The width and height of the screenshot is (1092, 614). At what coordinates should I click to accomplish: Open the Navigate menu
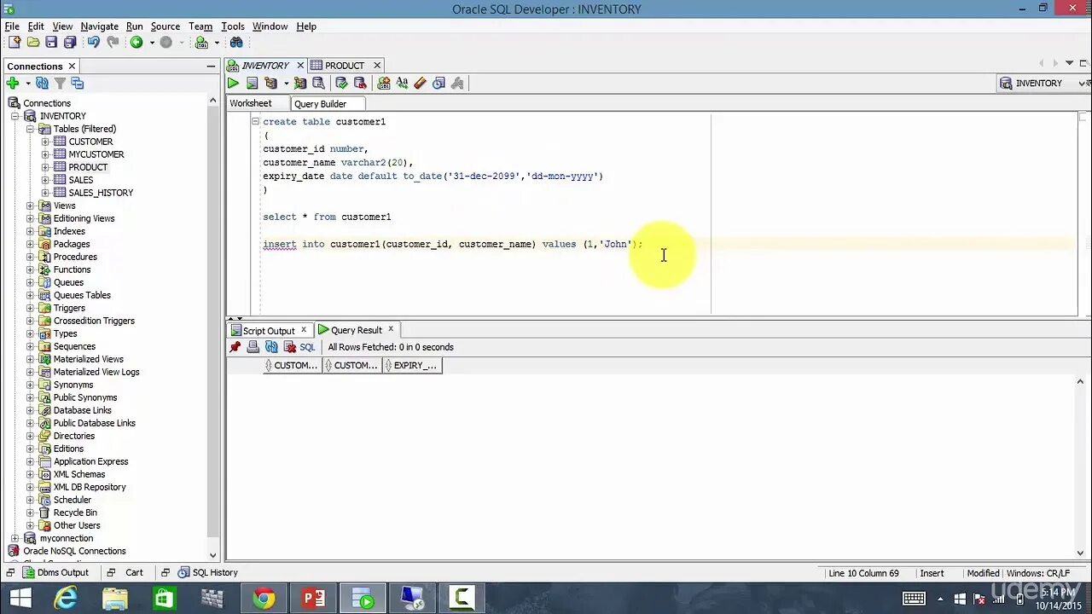(100, 26)
